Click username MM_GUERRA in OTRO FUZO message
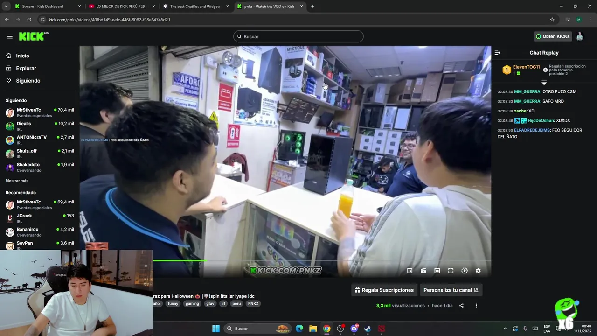 (x=527, y=92)
